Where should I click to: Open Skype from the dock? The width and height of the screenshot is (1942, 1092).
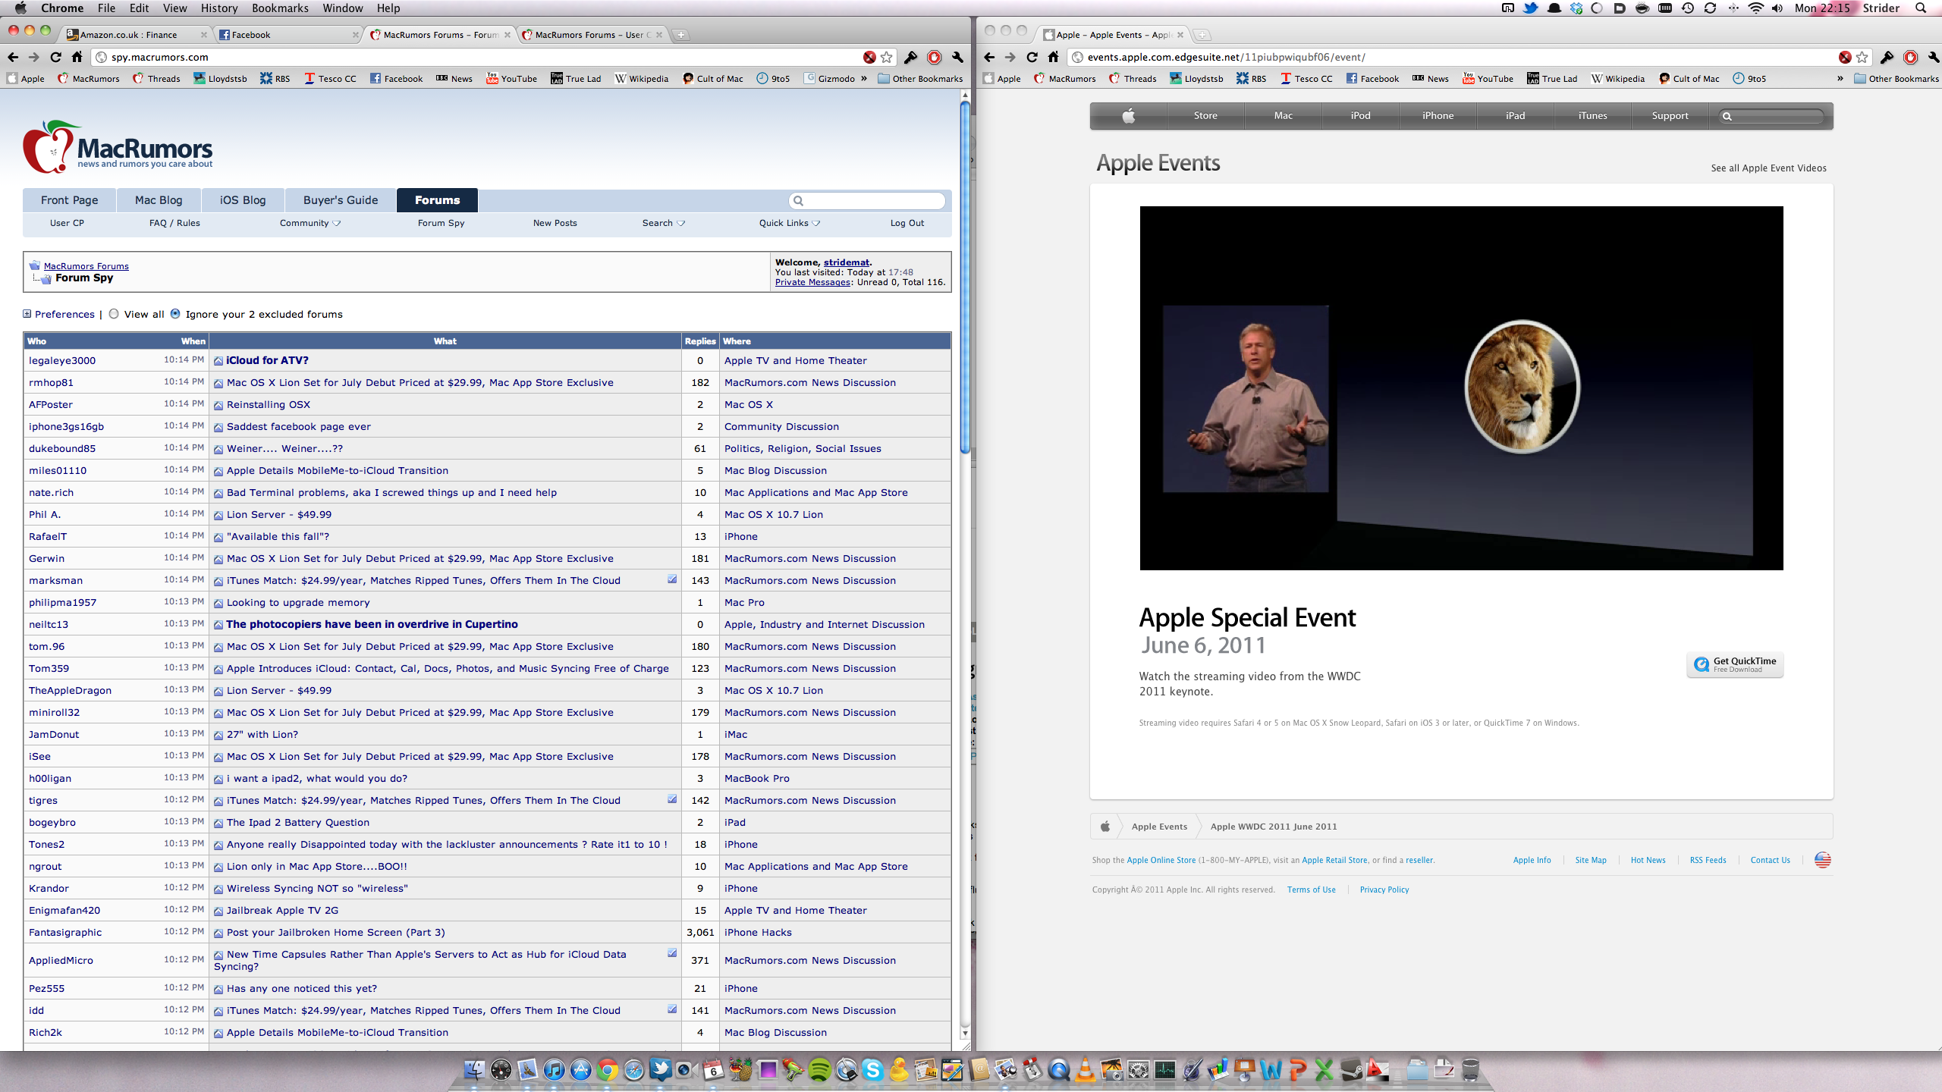click(872, 1070)
